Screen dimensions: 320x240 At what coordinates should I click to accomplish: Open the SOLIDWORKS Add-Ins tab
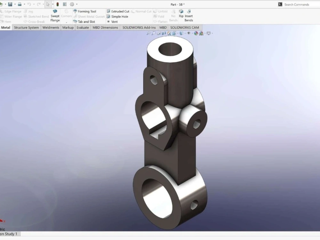click(x=139, y=27)
